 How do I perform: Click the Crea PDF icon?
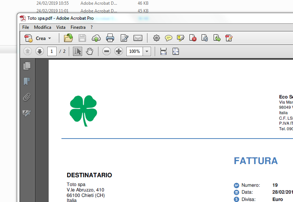(x=29, y=38)
